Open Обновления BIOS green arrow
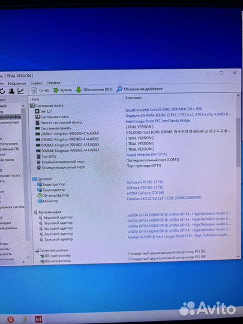 click(79, 89)
